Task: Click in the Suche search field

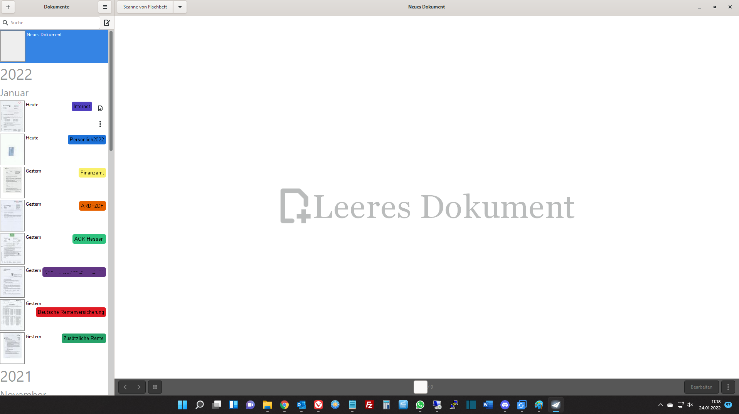Action: tap(52, 23)
